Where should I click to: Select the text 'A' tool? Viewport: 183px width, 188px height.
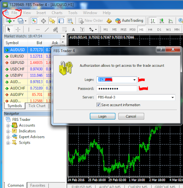click(73, 30)
